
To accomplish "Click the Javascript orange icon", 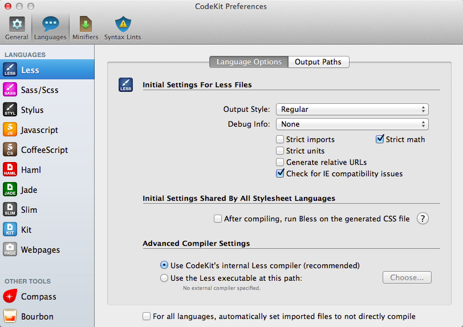I will [x=10, y=130].
